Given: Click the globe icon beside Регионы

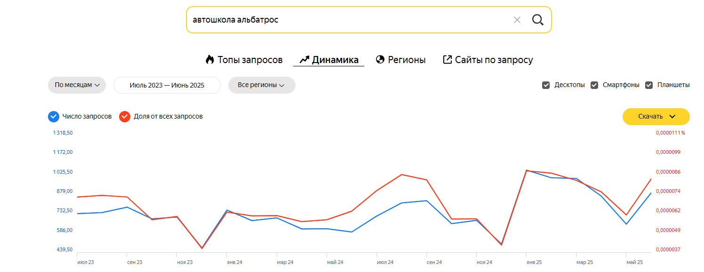Looking at the screenshot, I should 380,60.
